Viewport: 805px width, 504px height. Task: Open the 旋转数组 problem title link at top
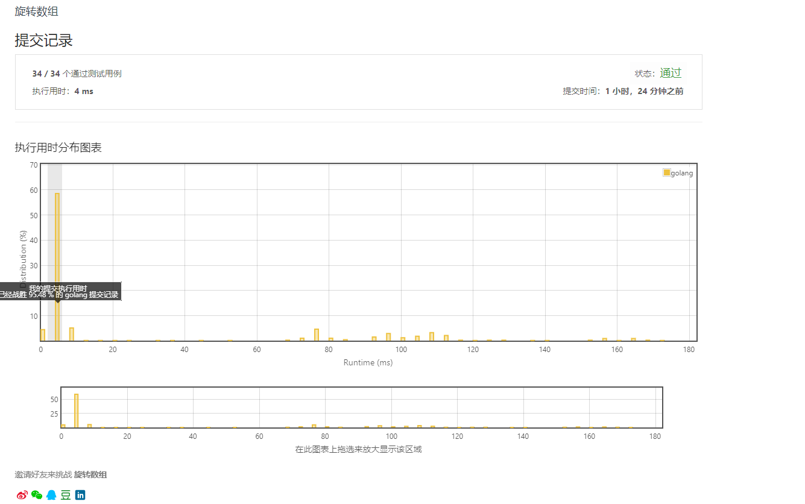37,11
